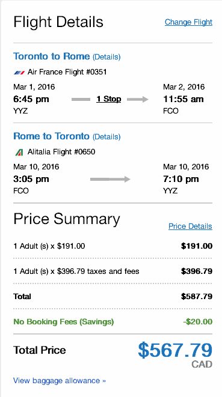Viewport: 222px width, 397px height.
Task: Click the gray bar before 1 Stop
Action: [x=81, y=100]
